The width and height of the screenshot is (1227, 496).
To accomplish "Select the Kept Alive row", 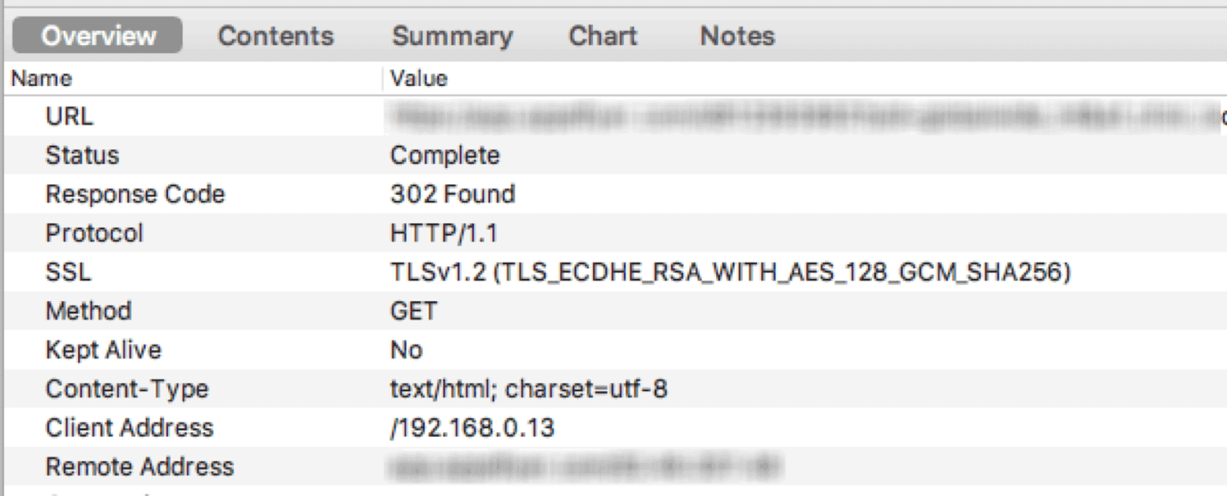I will click(x=616, y=350).
